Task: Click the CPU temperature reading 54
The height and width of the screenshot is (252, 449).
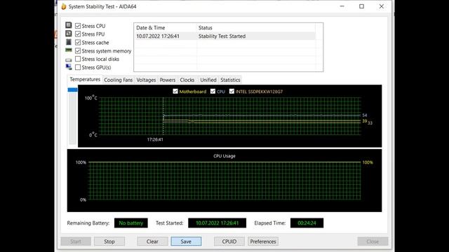Action: pos(365,115)
